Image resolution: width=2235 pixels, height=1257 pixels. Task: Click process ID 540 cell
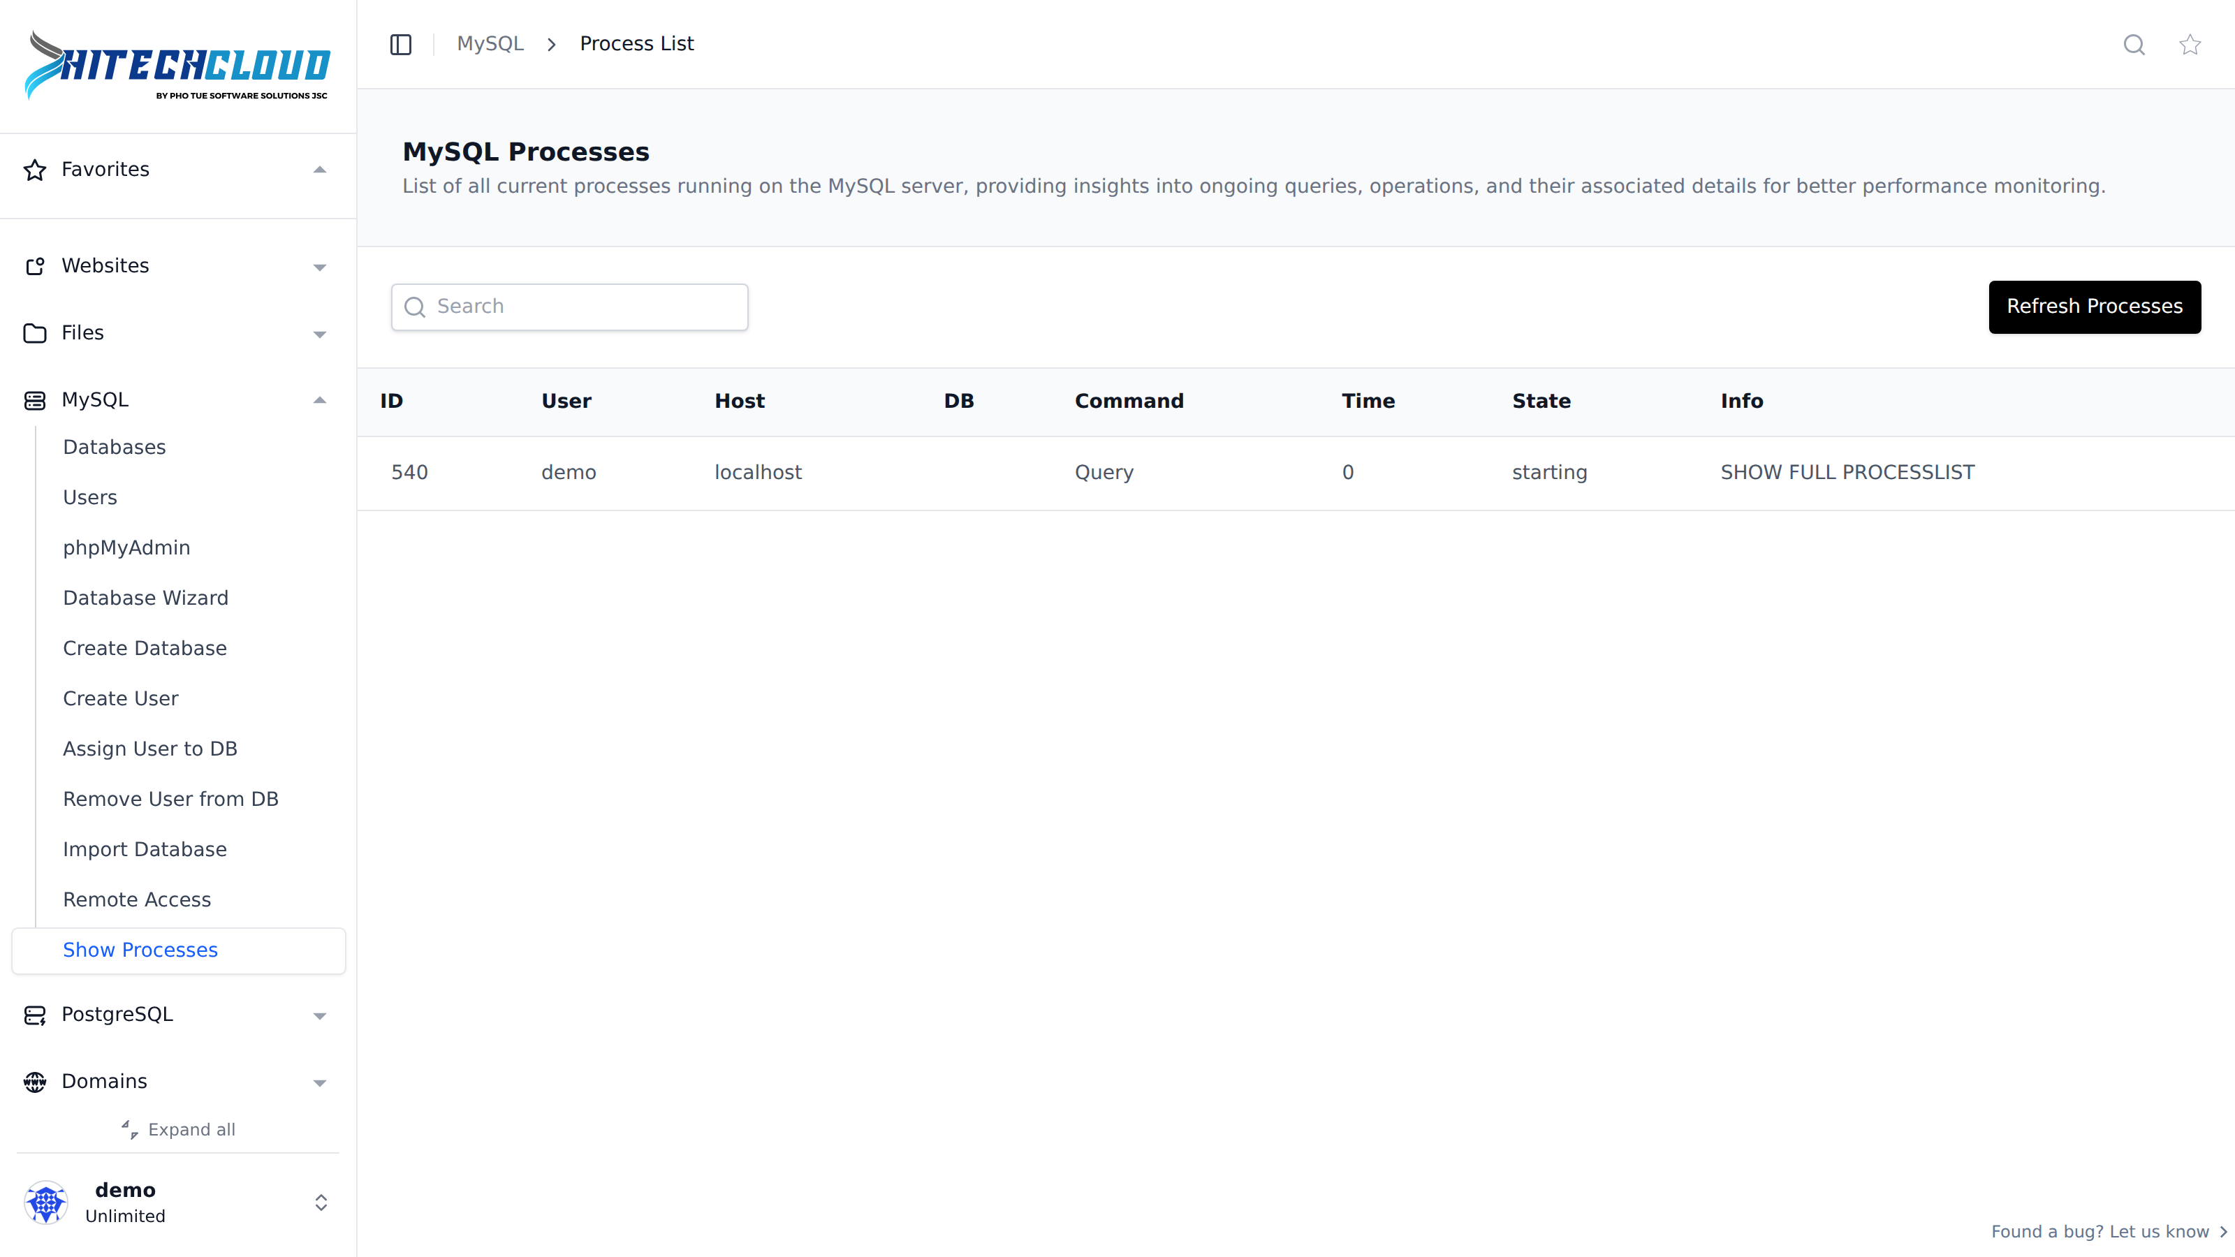(409, 473)
